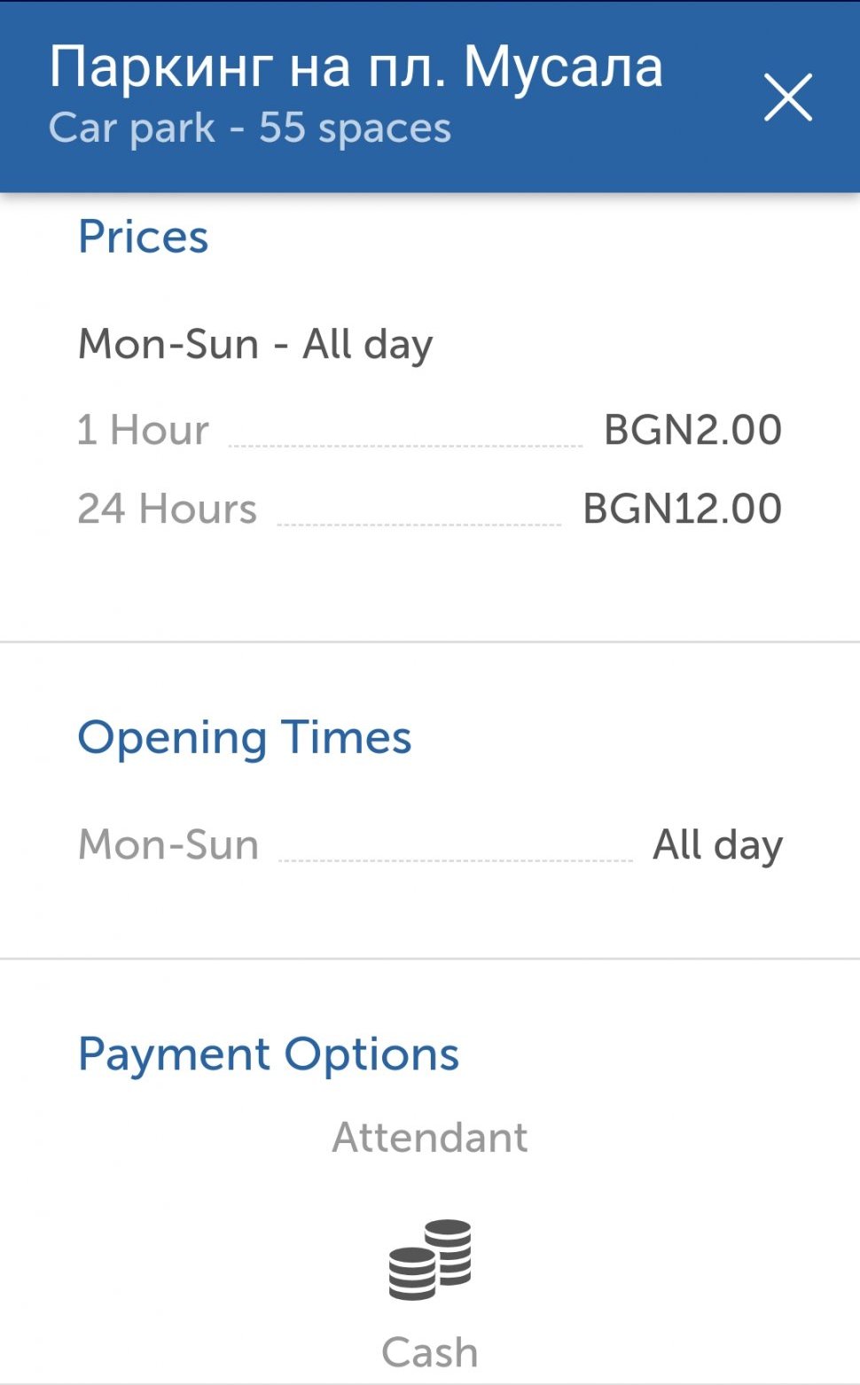Screen dimensions: 860x1385
Task: Tap the dotted line in Opening Times row
Action: click(x=455, y=860)
